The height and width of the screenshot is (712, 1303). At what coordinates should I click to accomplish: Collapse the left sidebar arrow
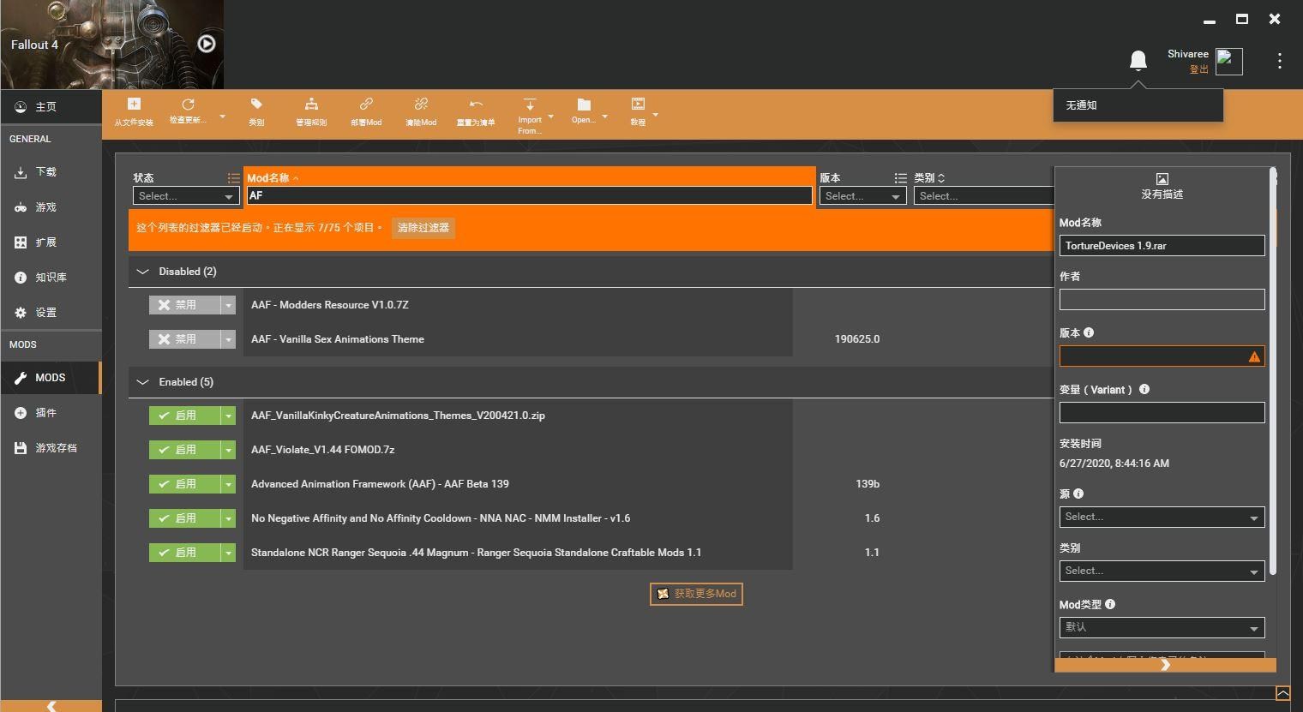(x=51, y=706)
